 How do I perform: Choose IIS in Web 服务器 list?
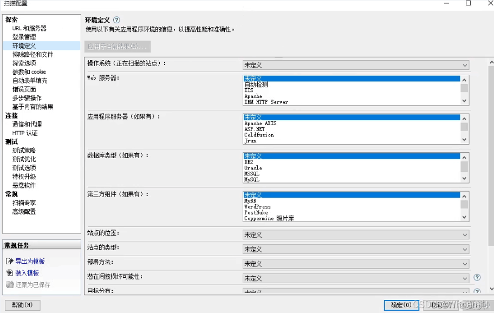pyautogui.click(x=249, y=90)
